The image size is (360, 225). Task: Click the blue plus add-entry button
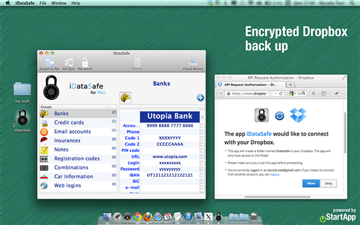click(x=200, y=98)
